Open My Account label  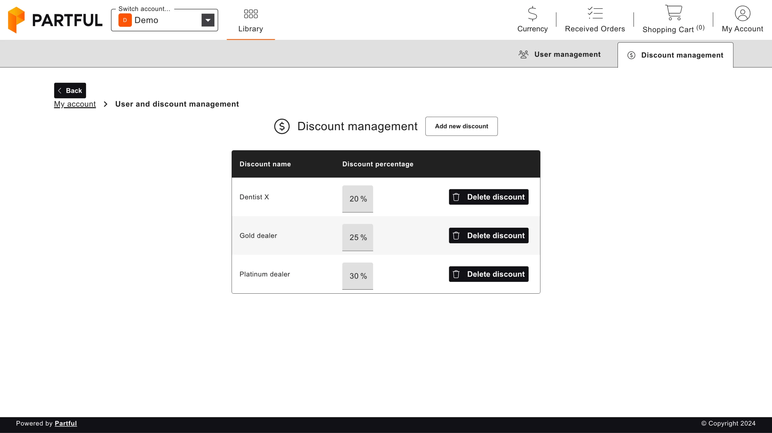(x=742, y=29)
